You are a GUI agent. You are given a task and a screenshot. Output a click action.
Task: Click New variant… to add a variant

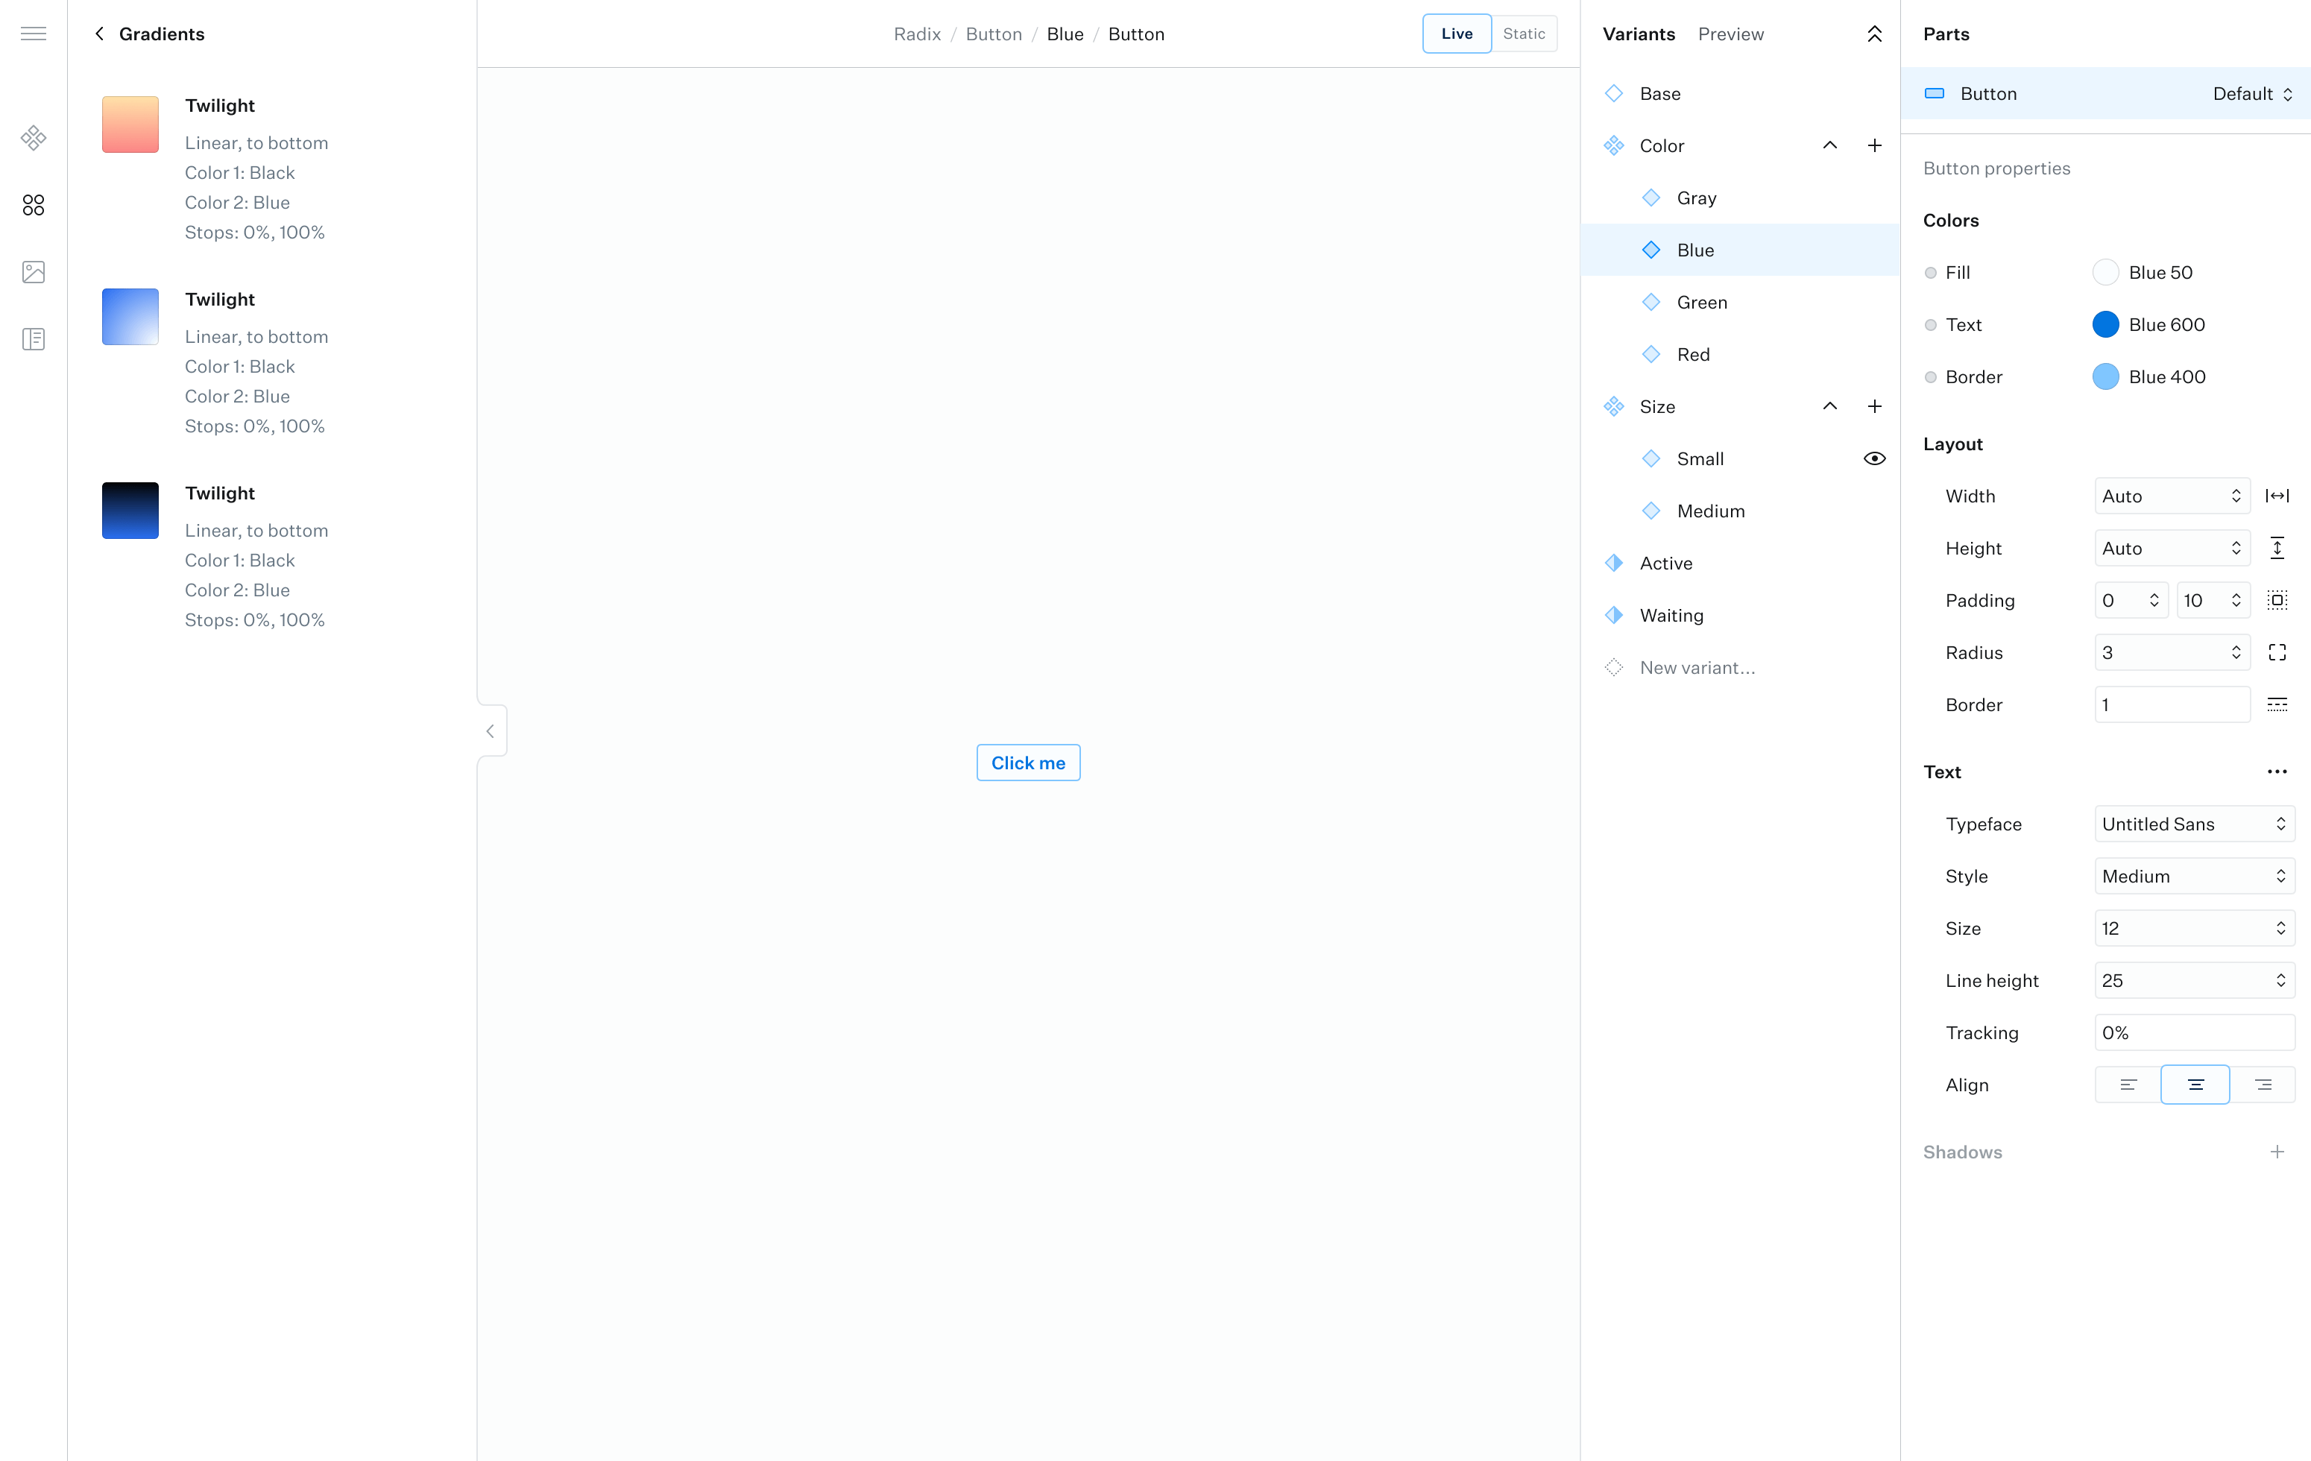point(1697,668)
